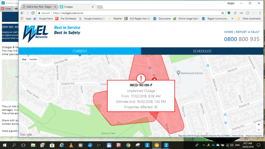Image resolution: width=265 pixels, height=149 pixels.
Task: Switch to the Add a New Post tab
Action: [x=39, y=7]
